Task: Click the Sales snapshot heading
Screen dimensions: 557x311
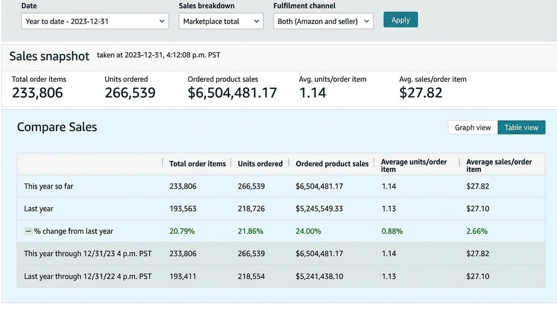Action: point(49,56)
